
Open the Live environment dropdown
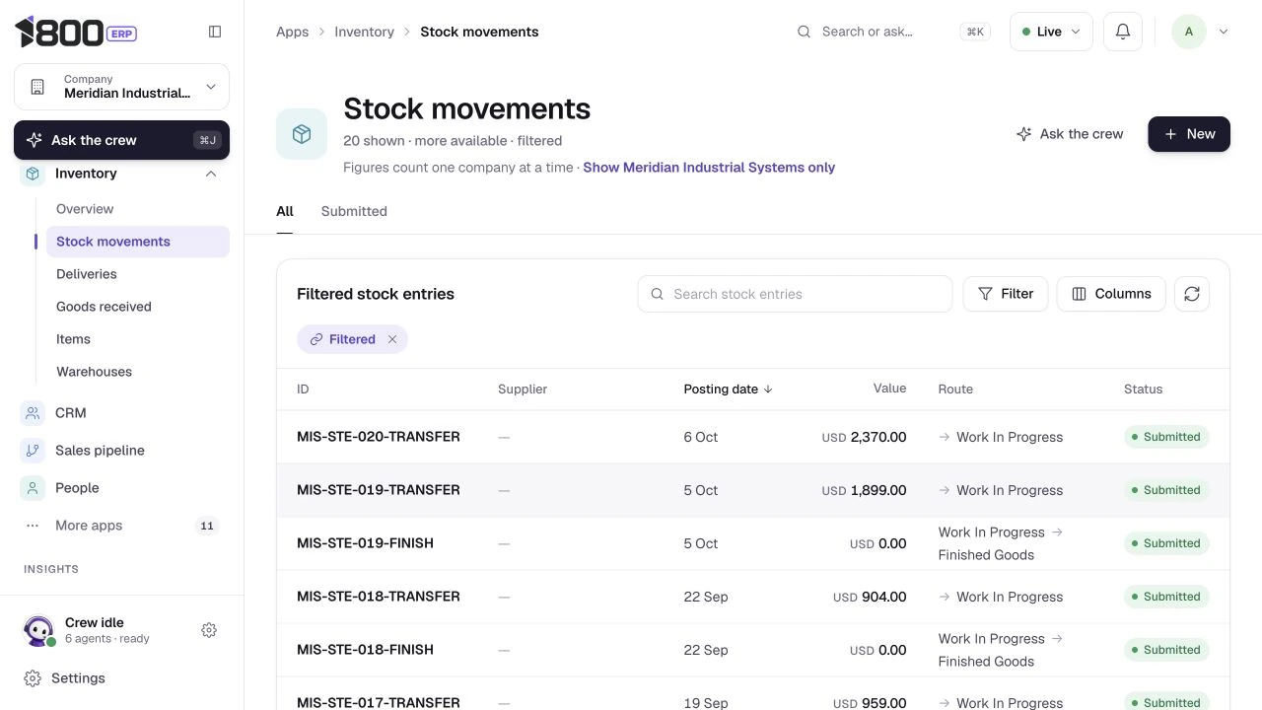pos(1051,32)
